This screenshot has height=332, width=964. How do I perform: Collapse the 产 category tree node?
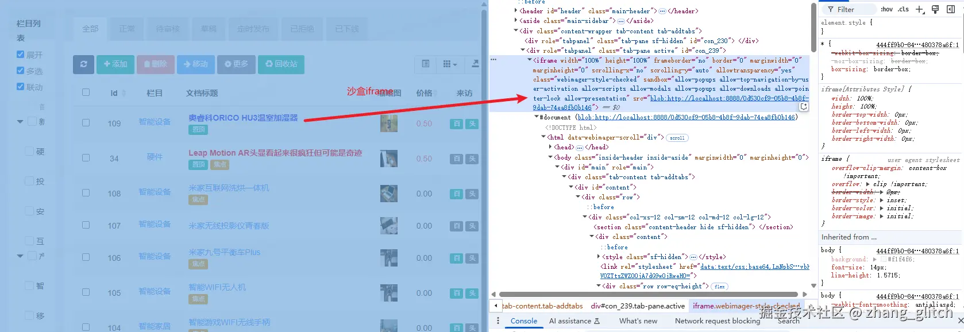point(20,256)
